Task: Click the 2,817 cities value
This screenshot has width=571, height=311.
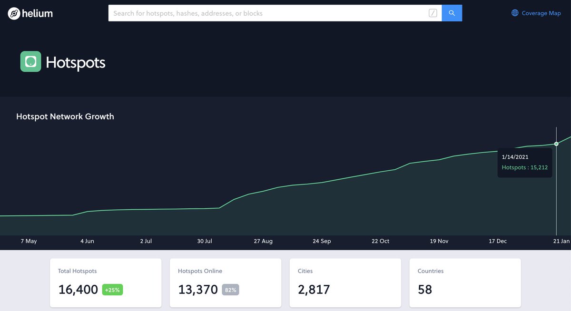Action: [x=314, y=289]
